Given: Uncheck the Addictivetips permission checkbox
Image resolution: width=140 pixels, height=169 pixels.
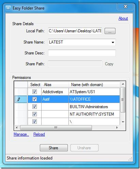Looking at the screenshot, I should point(34,91).
